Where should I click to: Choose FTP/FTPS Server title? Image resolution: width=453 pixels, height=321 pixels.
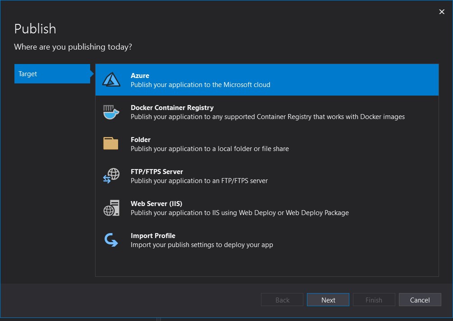157,172
